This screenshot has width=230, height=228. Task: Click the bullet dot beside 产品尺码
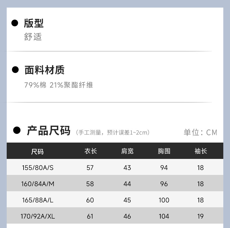17,130
